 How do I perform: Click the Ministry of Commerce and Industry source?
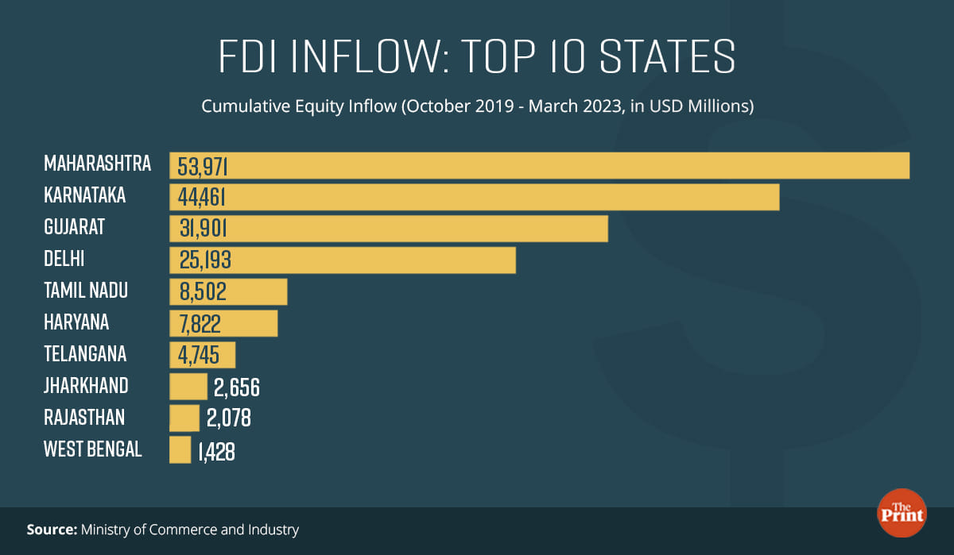(189, 529)
